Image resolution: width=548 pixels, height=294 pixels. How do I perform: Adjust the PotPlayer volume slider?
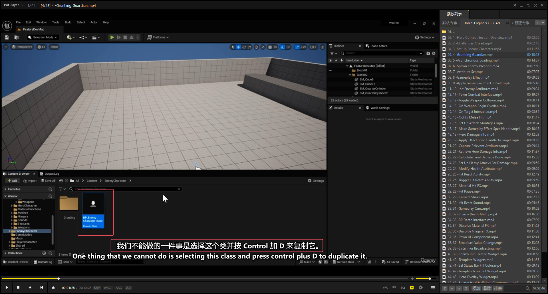point(426,278)
